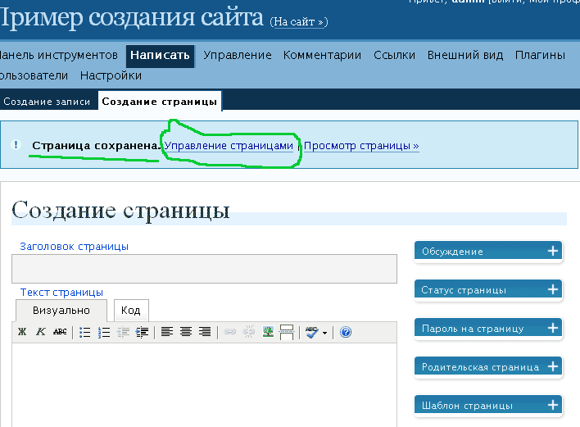Open the Написать menu

(x=160, y=56)
